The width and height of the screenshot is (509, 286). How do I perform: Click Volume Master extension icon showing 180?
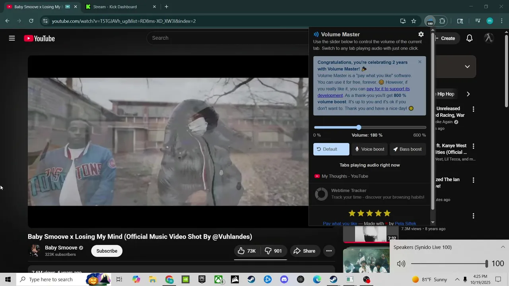[x=430, y=21]
